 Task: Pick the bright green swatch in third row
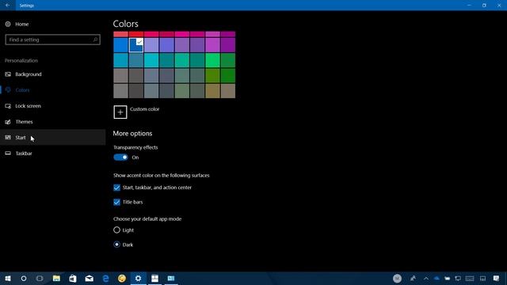click(213, 60)
